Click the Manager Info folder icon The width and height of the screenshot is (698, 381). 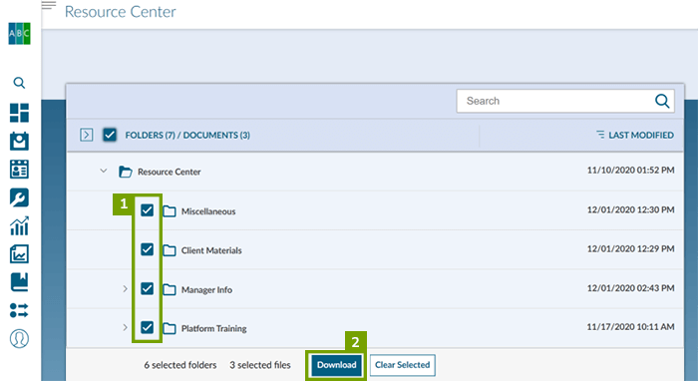tap(170, 290)
